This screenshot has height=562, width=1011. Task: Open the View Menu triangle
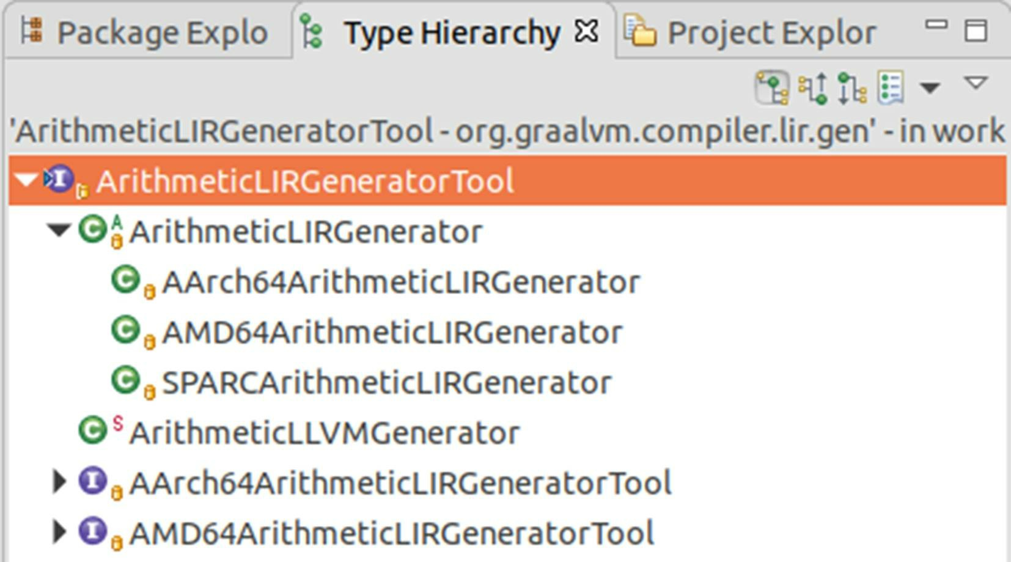point(976,83)
